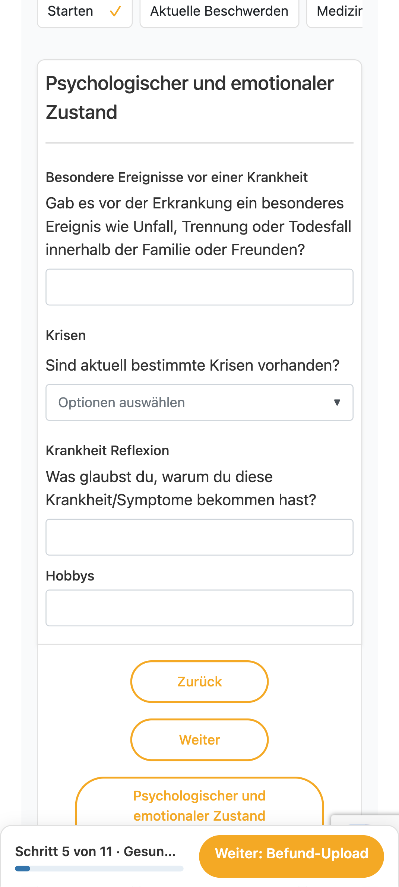Click the dropdown arrow in Krisen select

pyautogui.click(x=337, y=402)
